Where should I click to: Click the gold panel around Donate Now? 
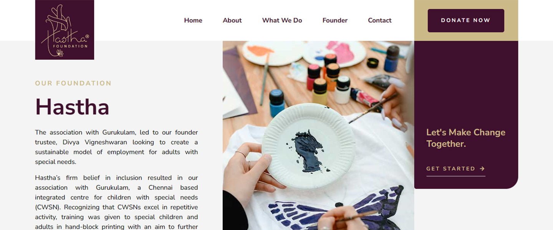pyautogui.click(x=466, y=20)
